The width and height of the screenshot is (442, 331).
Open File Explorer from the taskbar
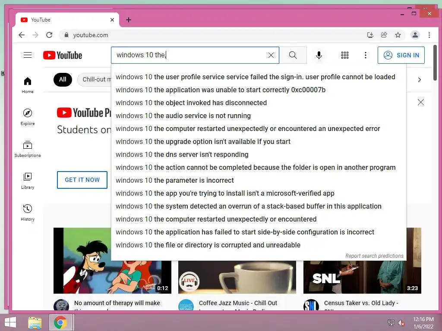tap(35, 322)
